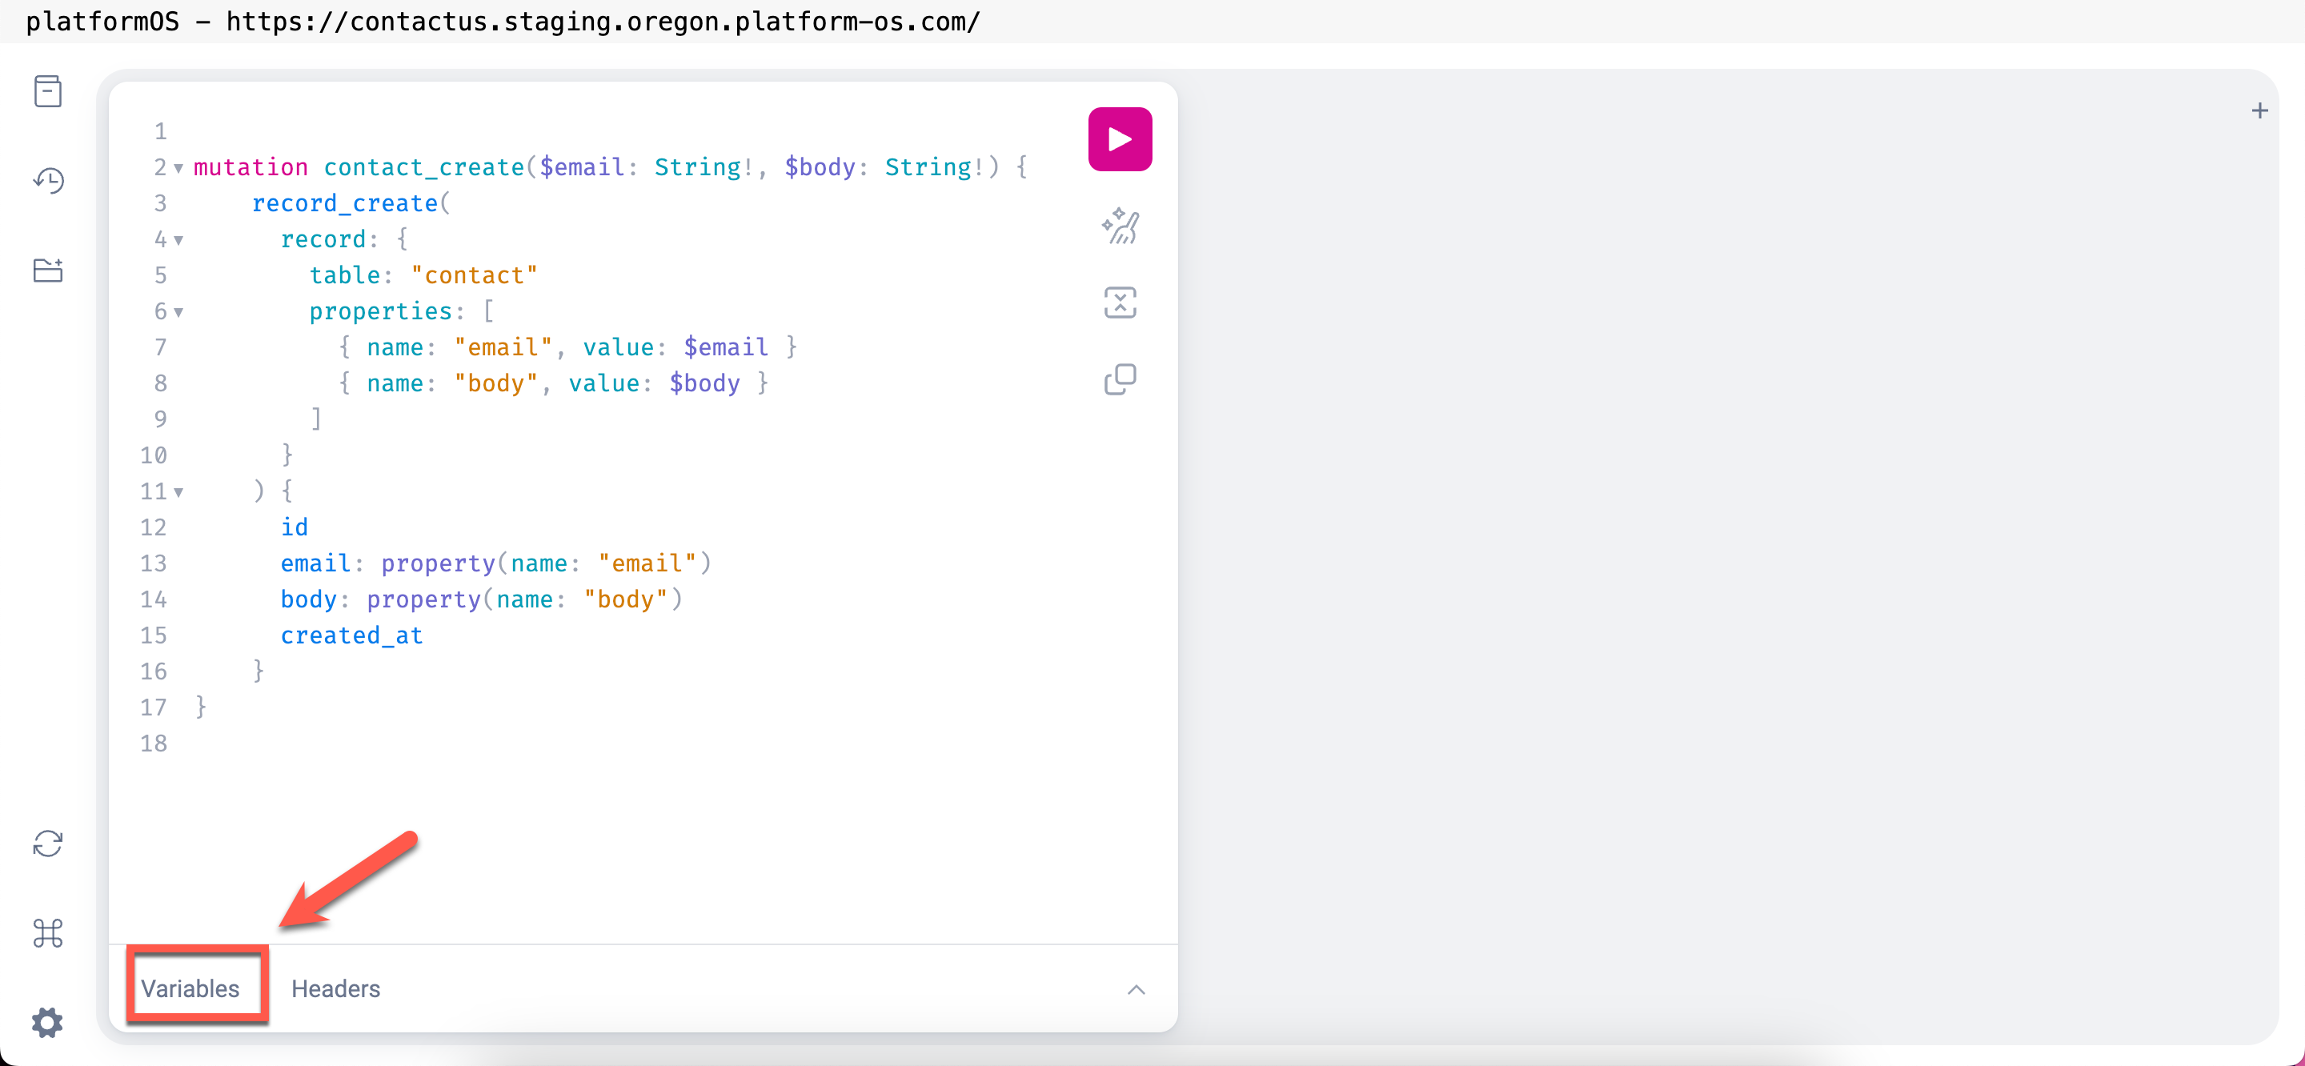Prettify the query with the broom icon
The width and height of the screenshot is (2305, 1066).
(1120, 226)
